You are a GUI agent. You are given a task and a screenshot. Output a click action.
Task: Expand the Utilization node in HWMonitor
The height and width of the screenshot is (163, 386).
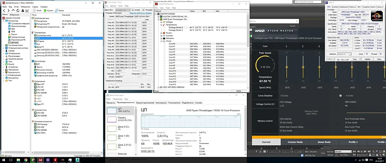tap(162, 38)
